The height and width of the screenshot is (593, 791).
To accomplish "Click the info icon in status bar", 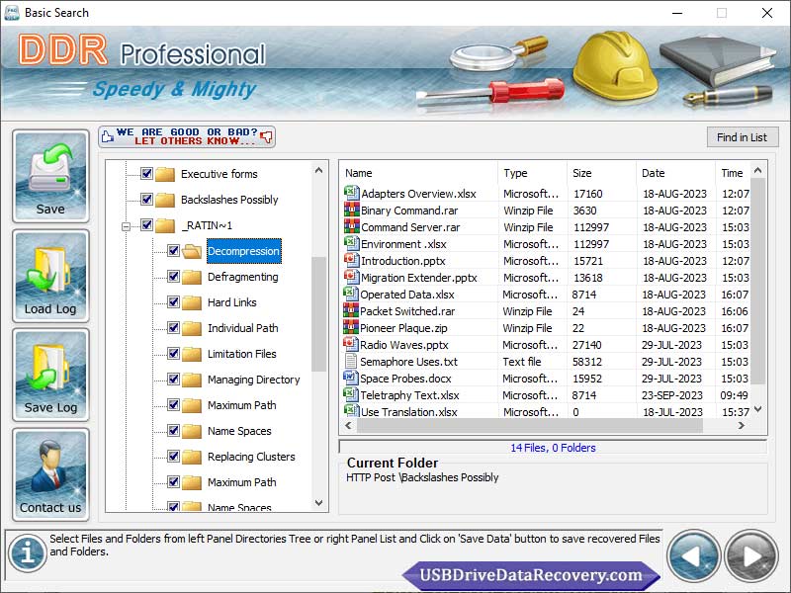I will tap(27, 555).
